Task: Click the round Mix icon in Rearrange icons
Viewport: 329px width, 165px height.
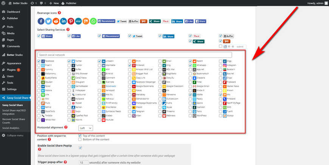Action: (x=86, y=21)
